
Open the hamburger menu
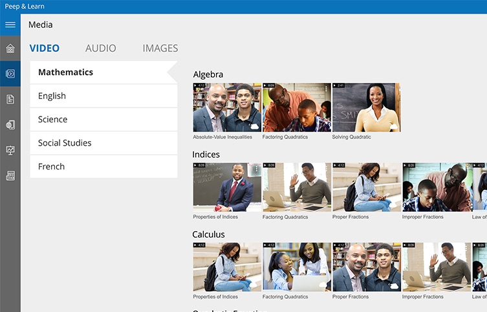pos(10,25)
